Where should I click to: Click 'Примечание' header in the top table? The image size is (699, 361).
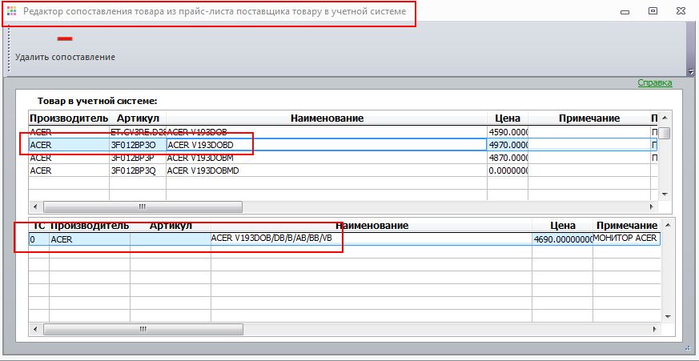click(589, 118)
